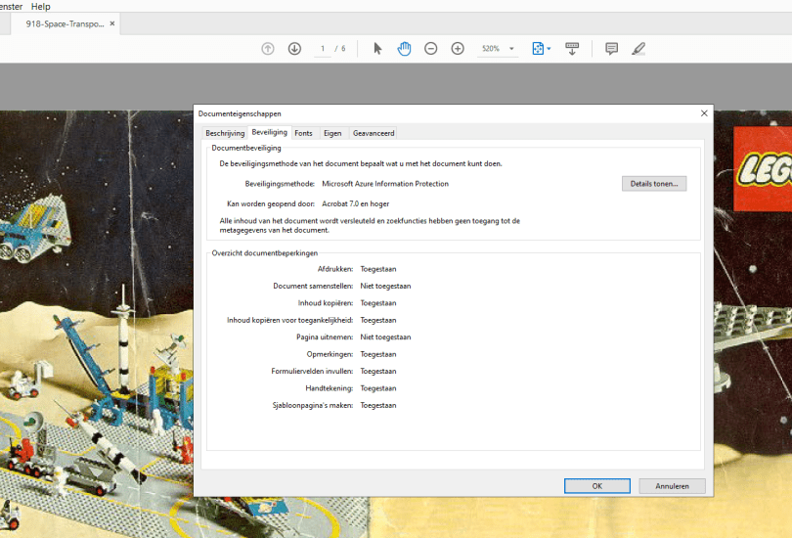Choose the selection arrow tool
The image size is (792, 538).
377,49
